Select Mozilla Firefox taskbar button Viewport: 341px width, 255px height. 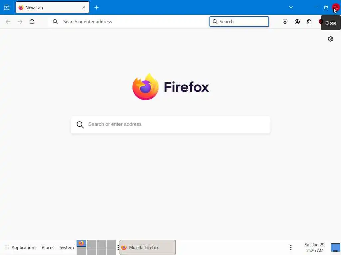pos(148,247)
